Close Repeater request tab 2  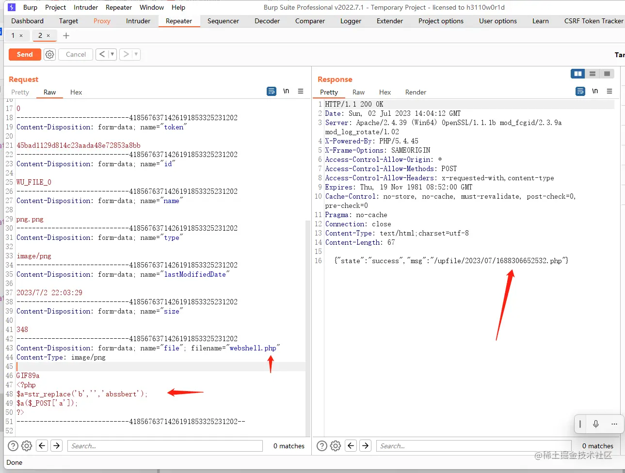(48, 35)
